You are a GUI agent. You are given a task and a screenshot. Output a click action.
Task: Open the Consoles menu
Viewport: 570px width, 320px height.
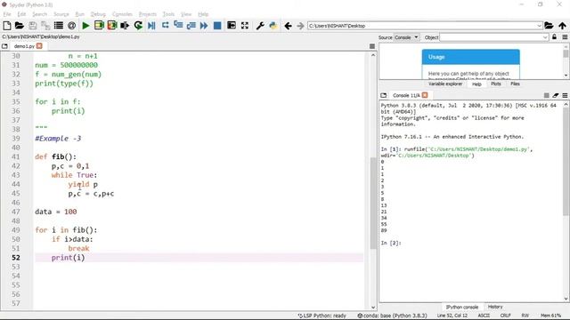coord(122,14)
